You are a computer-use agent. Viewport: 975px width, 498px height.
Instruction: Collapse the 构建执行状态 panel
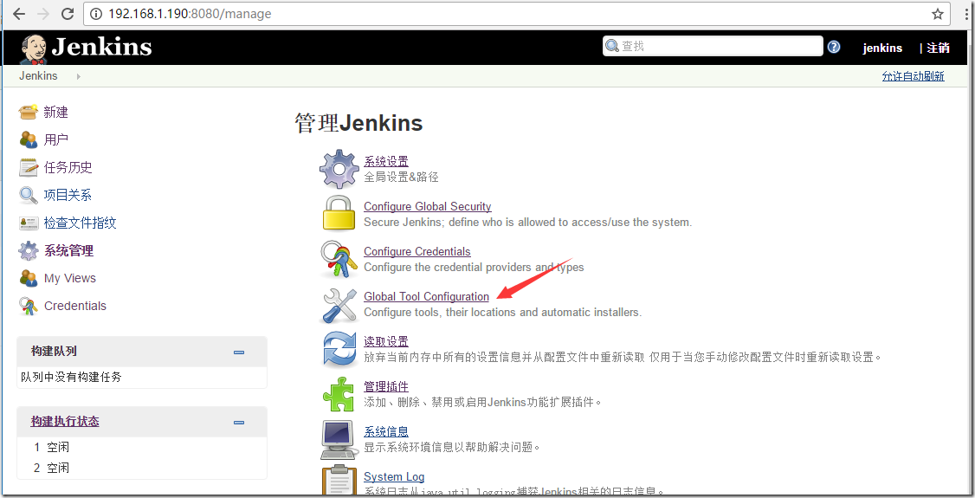[239, 423]
